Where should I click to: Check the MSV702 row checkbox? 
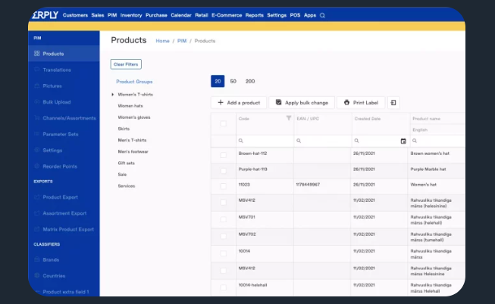tap(223, 236)
